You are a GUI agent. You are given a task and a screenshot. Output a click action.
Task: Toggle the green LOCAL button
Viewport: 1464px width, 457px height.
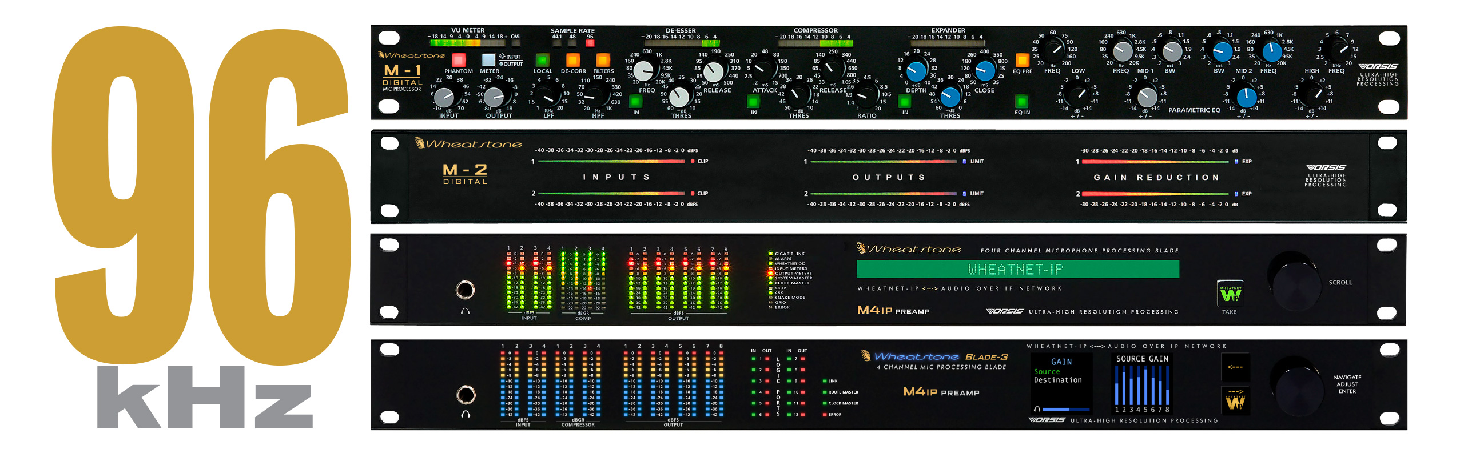click(542, 60)
